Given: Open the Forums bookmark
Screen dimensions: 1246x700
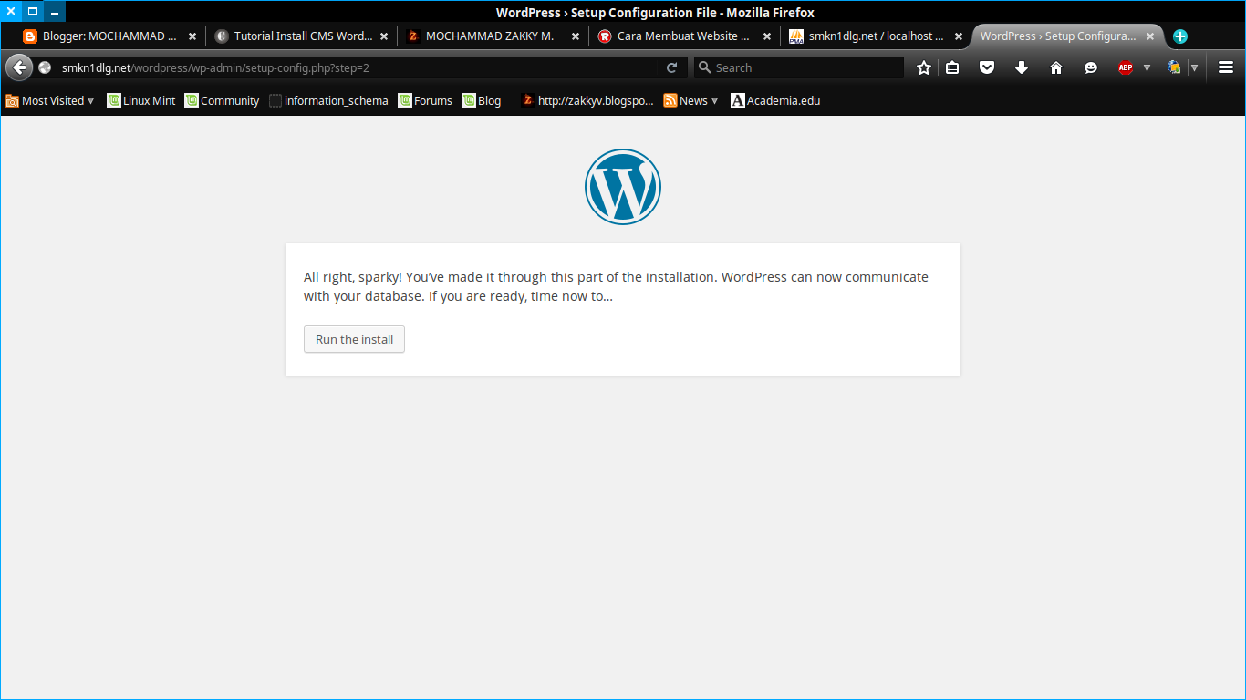Looking at the screenshot, I should pyautogui.click(x=425, y=101).
